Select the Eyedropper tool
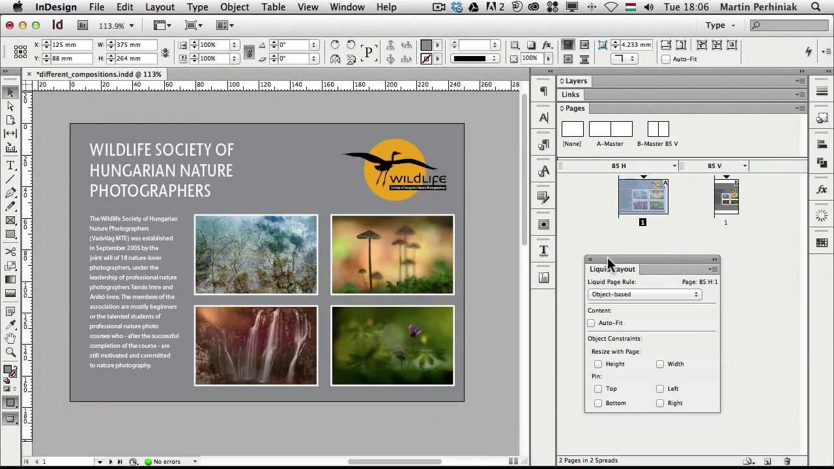Screen dimensions: 834x469 (10, 324)
